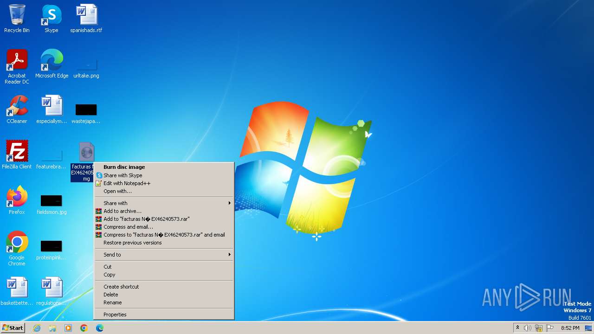Choose Create shortcut option
Screen dimensions: 594x334
(x=164, y=287)
